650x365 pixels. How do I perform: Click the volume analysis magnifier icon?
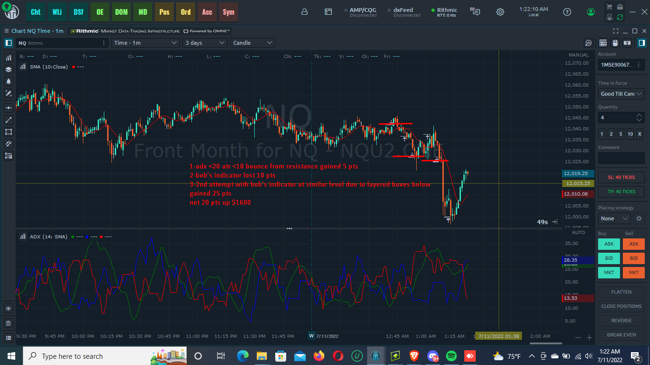[589, 43]
